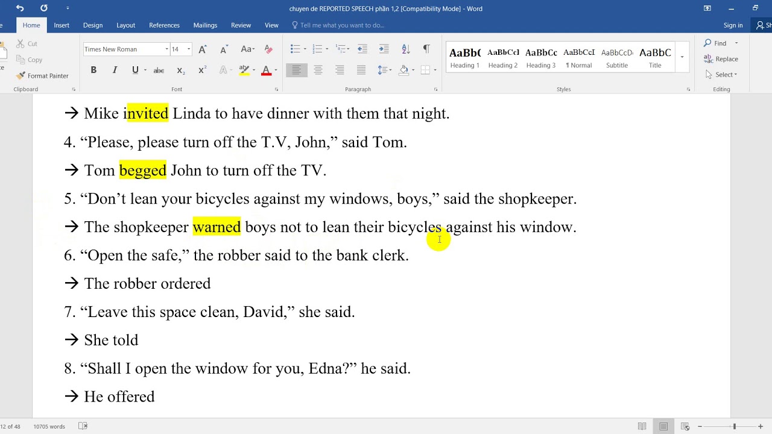Click the Redo/Repeat icon in the title bar
The image size is (772, 434).
coord(43,8)
